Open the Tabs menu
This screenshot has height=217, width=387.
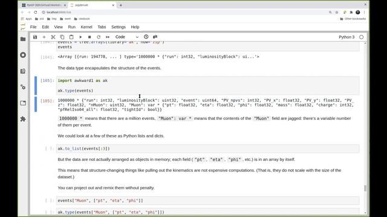[102, 27]
